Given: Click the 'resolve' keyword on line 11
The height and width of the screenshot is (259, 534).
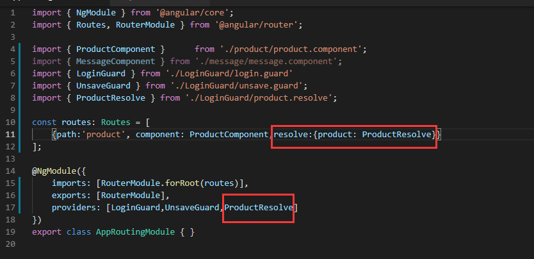Looking at the screenshot, I should coord(291,134).
